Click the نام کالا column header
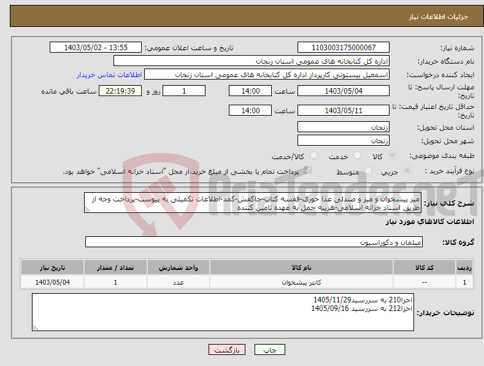The height and width of the screenshot is (366, 484). 301,267
